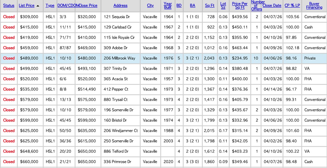Viewport: 327px width, 168px height.
Task: Click the Address column header
Action: (120, 5)
